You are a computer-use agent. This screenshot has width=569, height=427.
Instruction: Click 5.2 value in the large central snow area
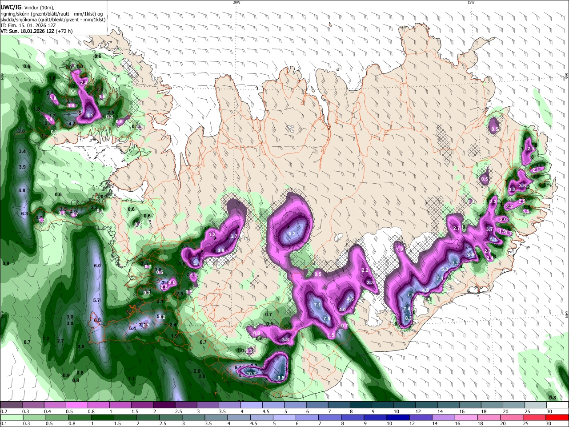pyautogui.click(x=292, y=234)
